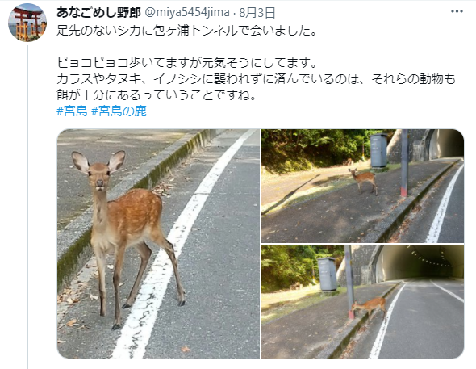
Task: Click the torii gate profile avatar
Action: click(27, 22)
